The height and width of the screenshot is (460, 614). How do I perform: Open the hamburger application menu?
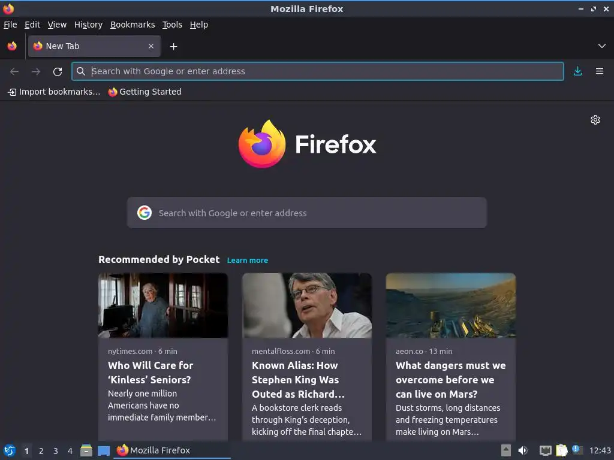click(600, 71)
